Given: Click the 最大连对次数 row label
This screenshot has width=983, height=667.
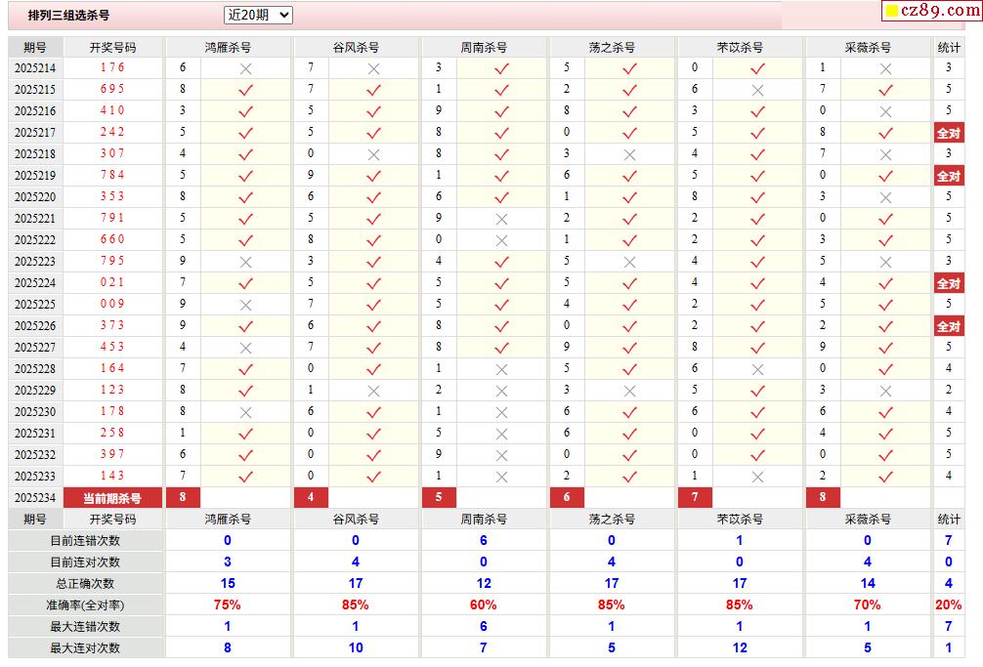Looking at the screenshot, I should [85, 648].
